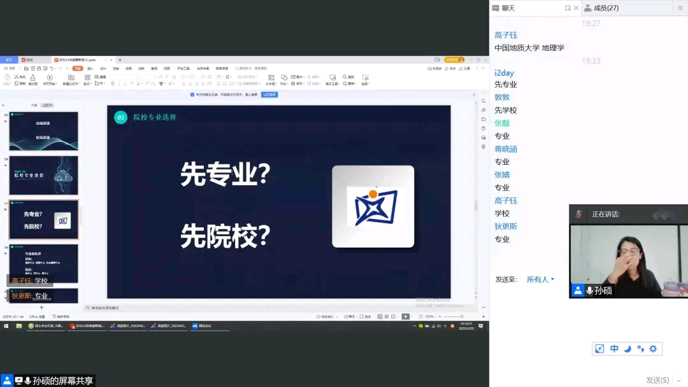Pop out the chat panel window icon
688x387 pixels.
coord(568,8)
